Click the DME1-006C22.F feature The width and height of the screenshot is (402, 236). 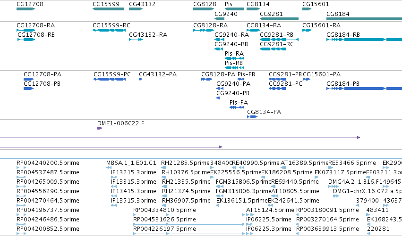[x=100, y=128]
